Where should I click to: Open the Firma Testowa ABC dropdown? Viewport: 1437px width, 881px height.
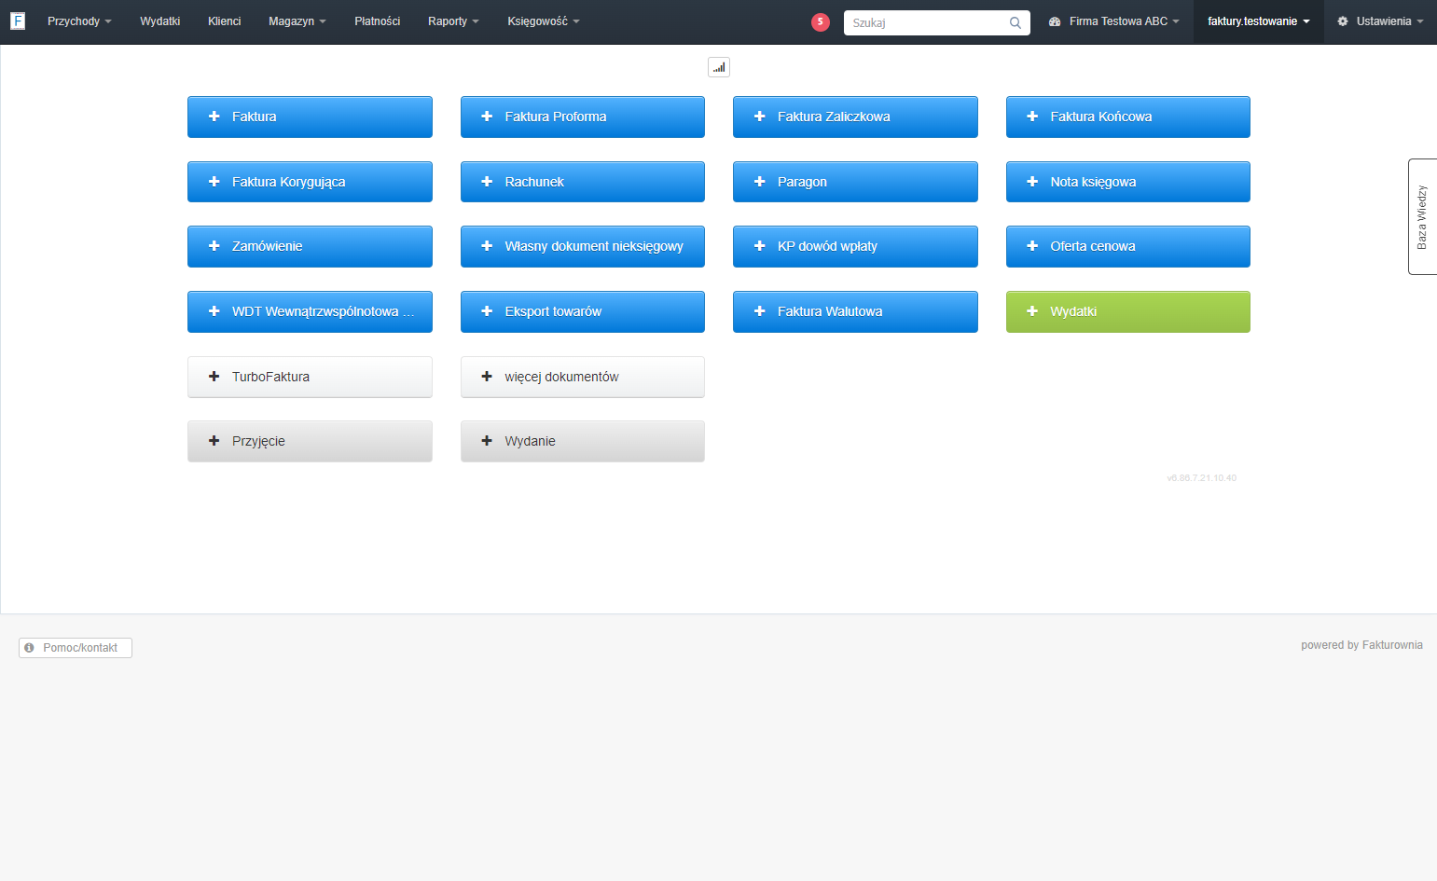[x=1114, y=21]
